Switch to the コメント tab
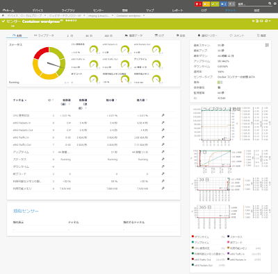278x274 pixels. pos(237,35)
